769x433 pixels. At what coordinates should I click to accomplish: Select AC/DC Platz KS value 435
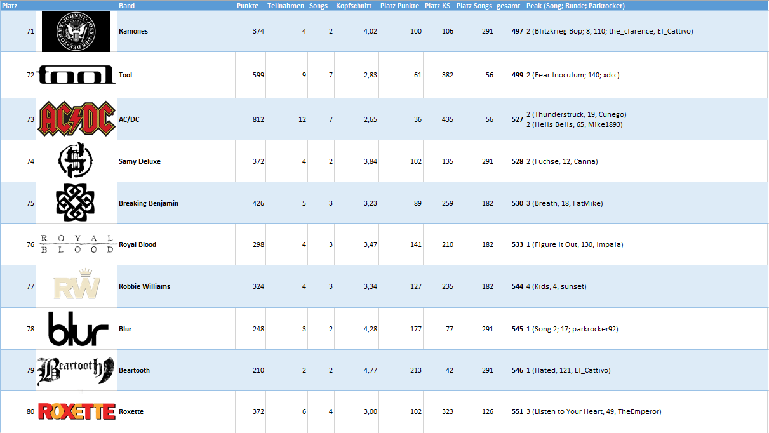pyautogui.click(x=448, y=119)
